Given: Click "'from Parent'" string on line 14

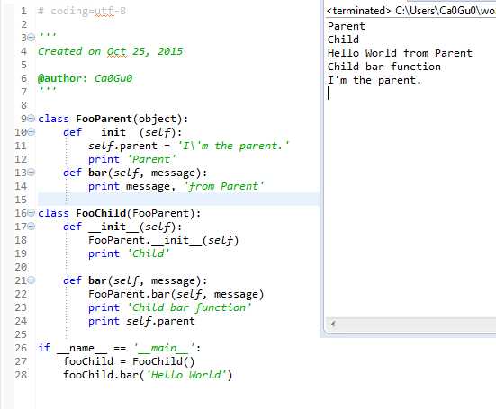Looking at the screenshot, I should [x=223, y=186].
